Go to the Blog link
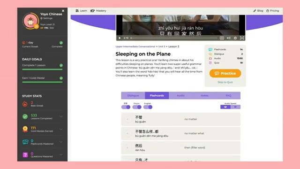Screen dimensions: 300x169 [258, 11]
